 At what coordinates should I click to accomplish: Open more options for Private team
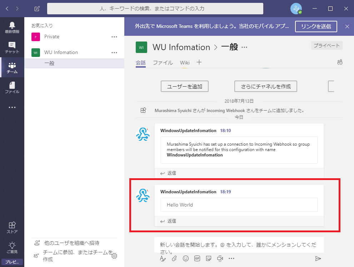[114, 37]
